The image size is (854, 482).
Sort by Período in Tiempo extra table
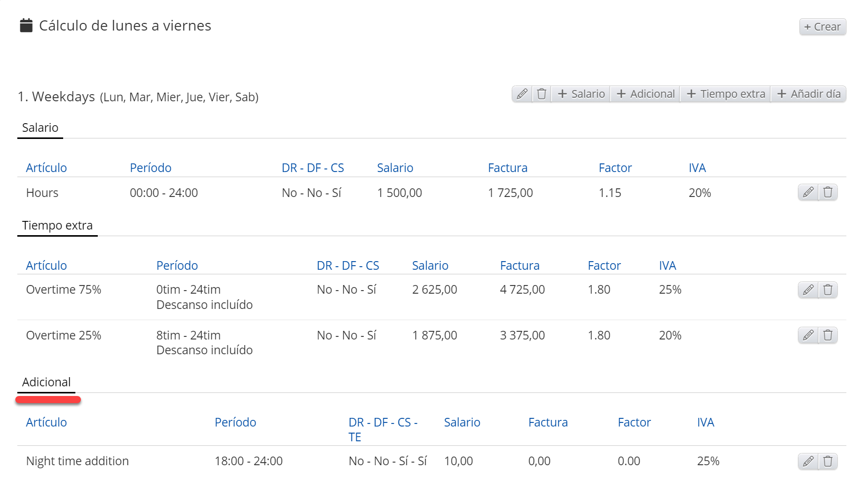177,266
